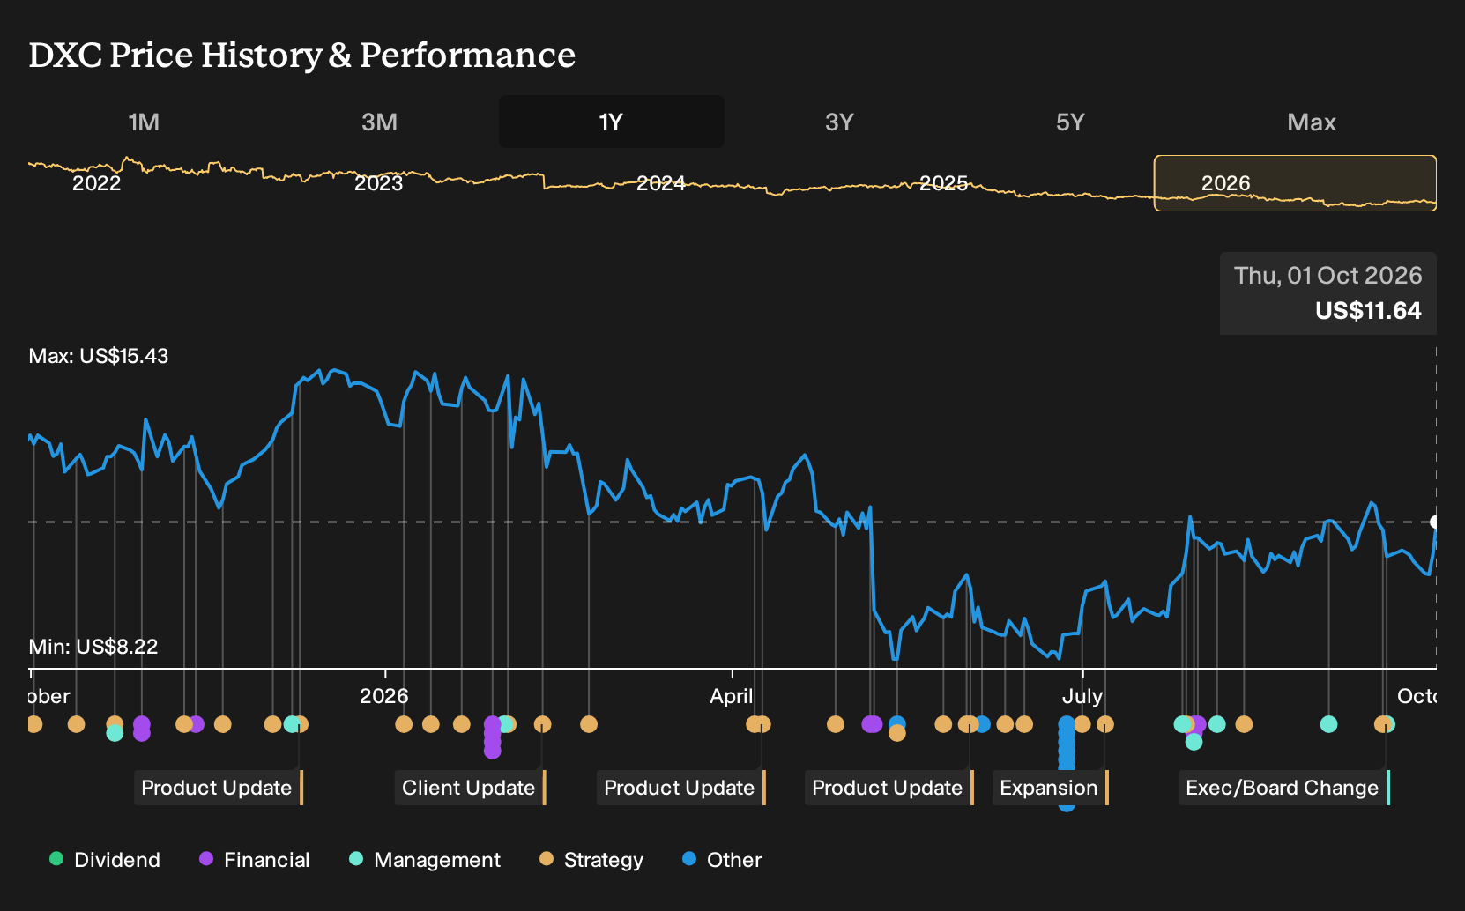Image resolution: width=1465 pixels, height=911 pixels.
Task: Click the highlighted 2026 range window in overview
Action: click(1295, 183)
